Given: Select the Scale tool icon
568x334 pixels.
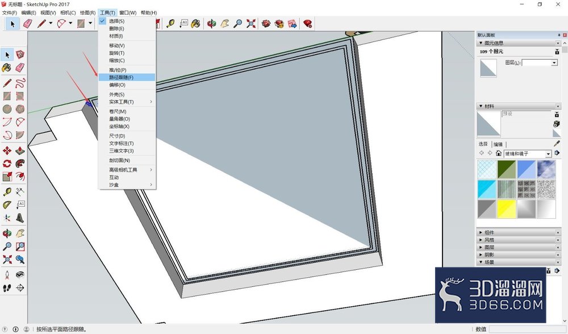Looking at the screenshot, I should pos(7,177).
